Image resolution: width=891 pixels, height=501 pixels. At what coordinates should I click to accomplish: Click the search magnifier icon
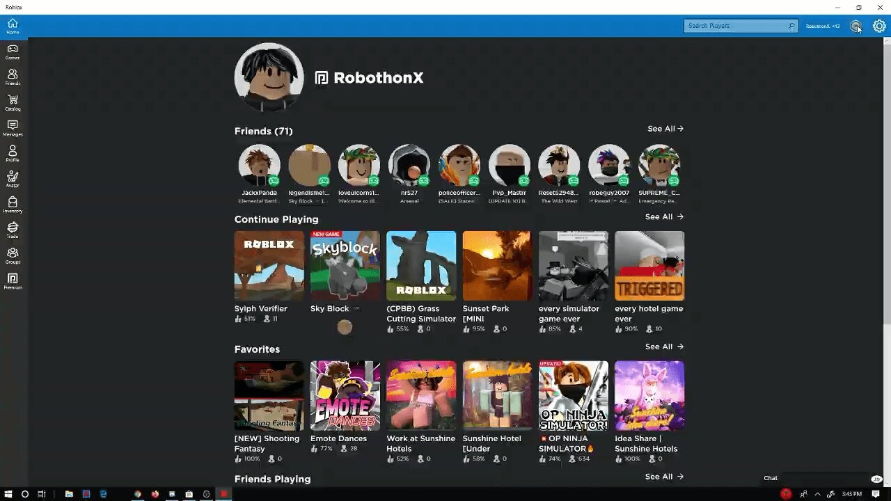pyautogui.click(x=791, y=26)
